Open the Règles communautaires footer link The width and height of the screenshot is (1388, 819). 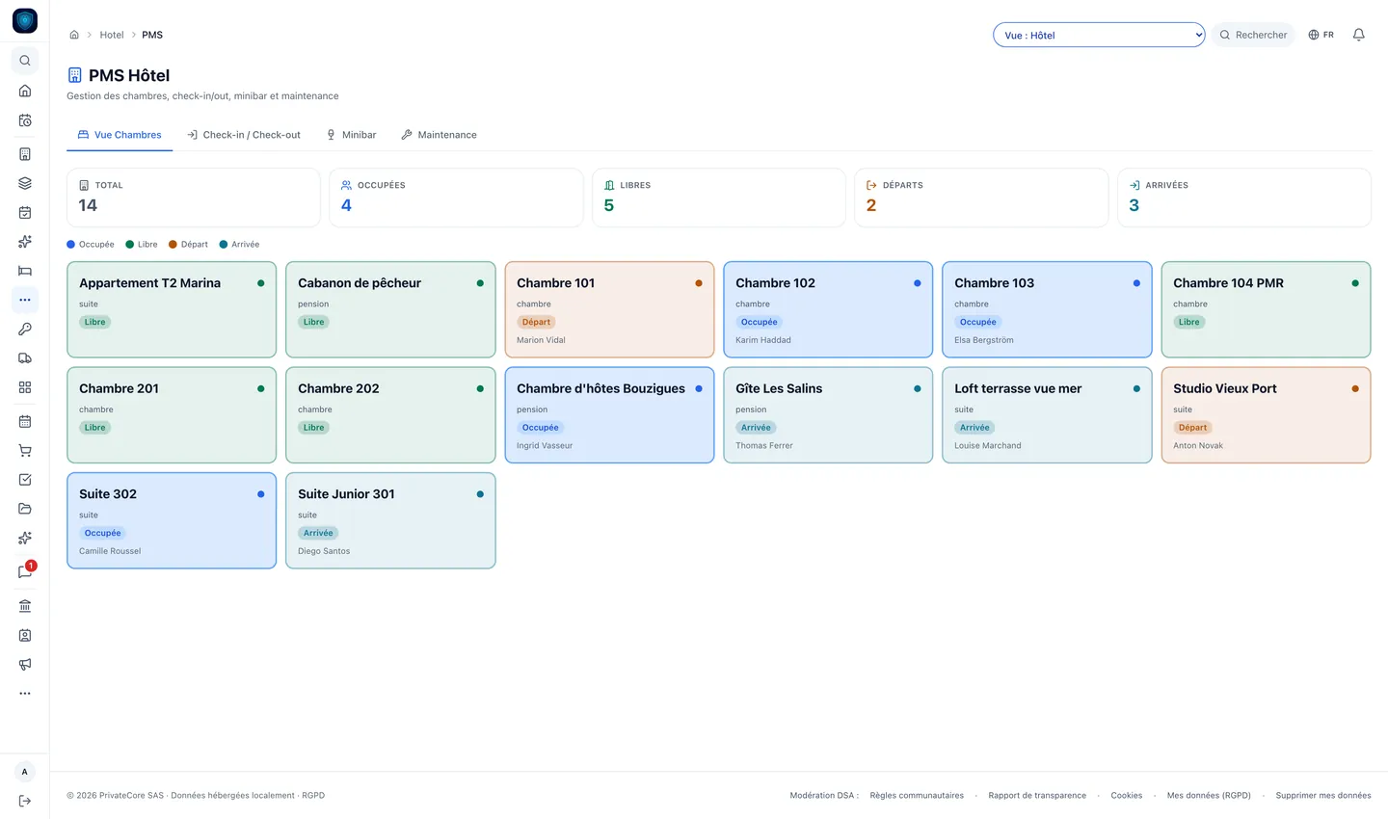917,796
